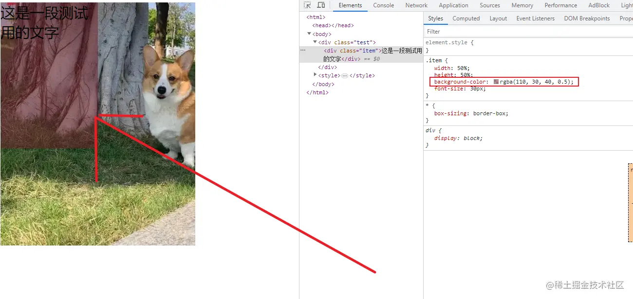Image resolution: width=633 pixels, height=299 pixels.
Task: Open the rgba background-color swatch
Action: click(496, 82)
